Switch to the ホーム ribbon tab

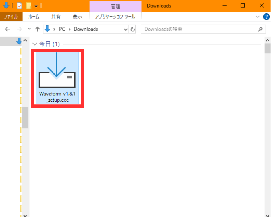(x=33, y=17)
